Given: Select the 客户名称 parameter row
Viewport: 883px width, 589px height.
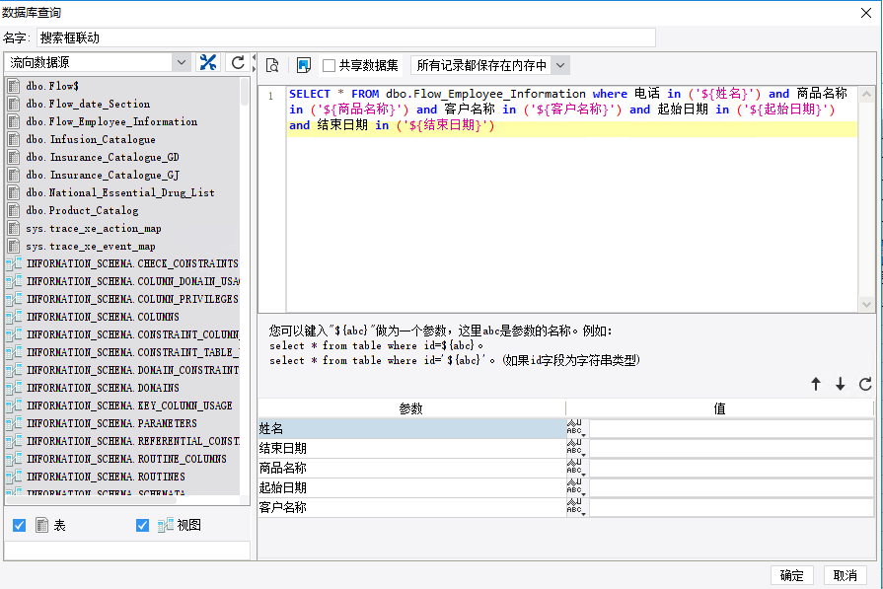Looking at the screenshot, I should point(412,507).
